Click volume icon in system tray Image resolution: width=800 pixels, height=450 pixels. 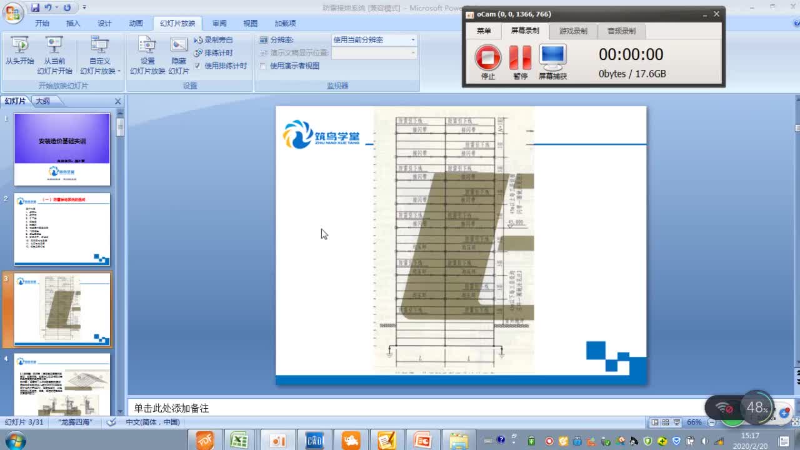pyautogui.click(x=704, y=441)
